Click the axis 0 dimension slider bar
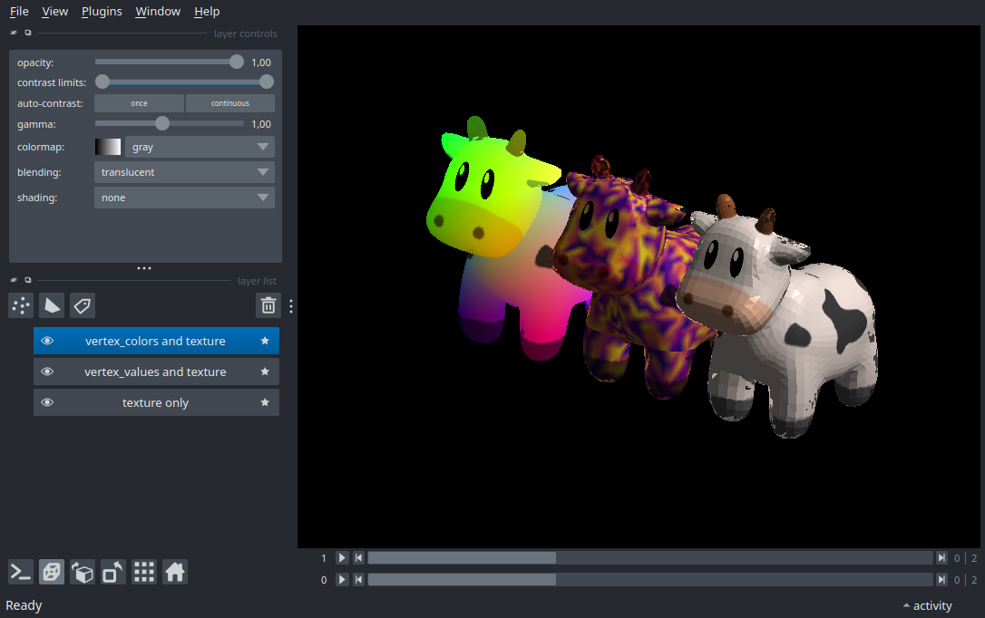This screenshot has width=985, height=618. click(x=650, y=579)
